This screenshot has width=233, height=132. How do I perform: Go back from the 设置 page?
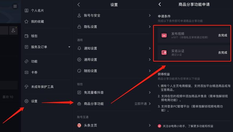79,5
